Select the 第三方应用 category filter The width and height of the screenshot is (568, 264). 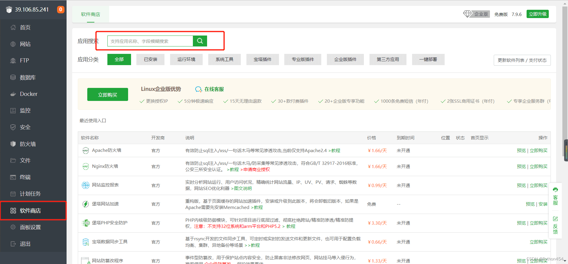(x=388, y=59)
